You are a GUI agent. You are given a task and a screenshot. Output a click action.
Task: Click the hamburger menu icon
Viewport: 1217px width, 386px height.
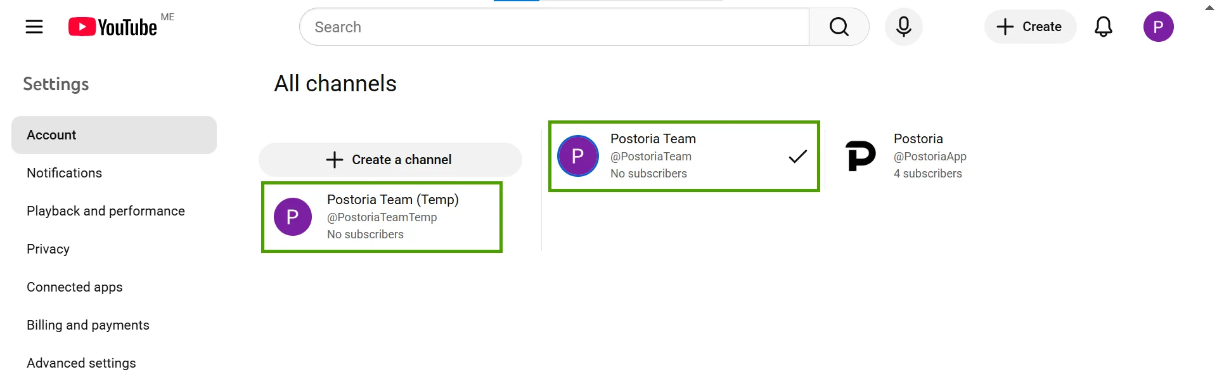(x=34, y=27)
